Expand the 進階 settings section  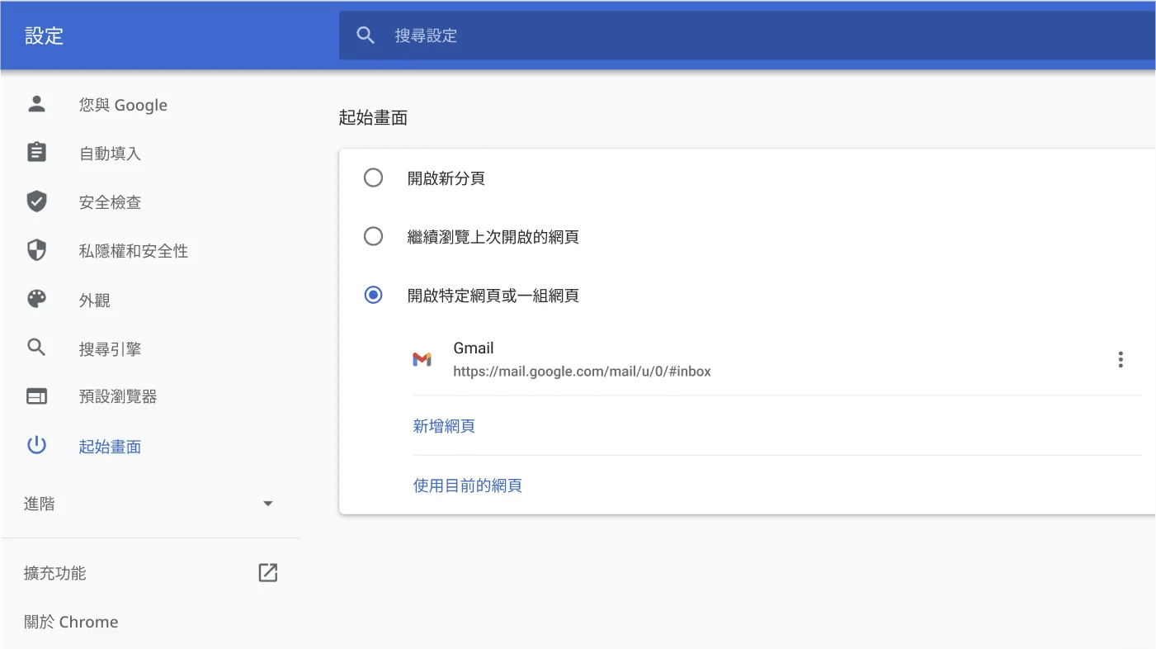pos(267,502)
